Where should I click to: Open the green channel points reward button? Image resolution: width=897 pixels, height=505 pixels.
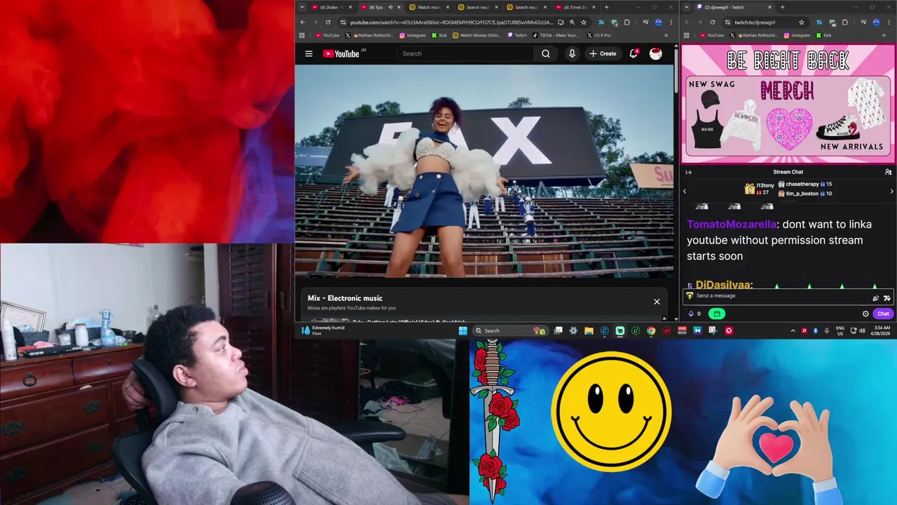pyautogui.click(x=716, y=314)
